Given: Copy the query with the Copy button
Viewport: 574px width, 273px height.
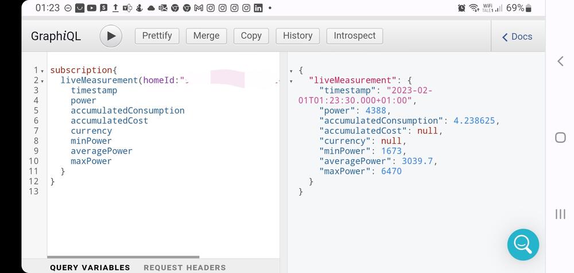Looking at the screenshot, I should coord(251,36).
